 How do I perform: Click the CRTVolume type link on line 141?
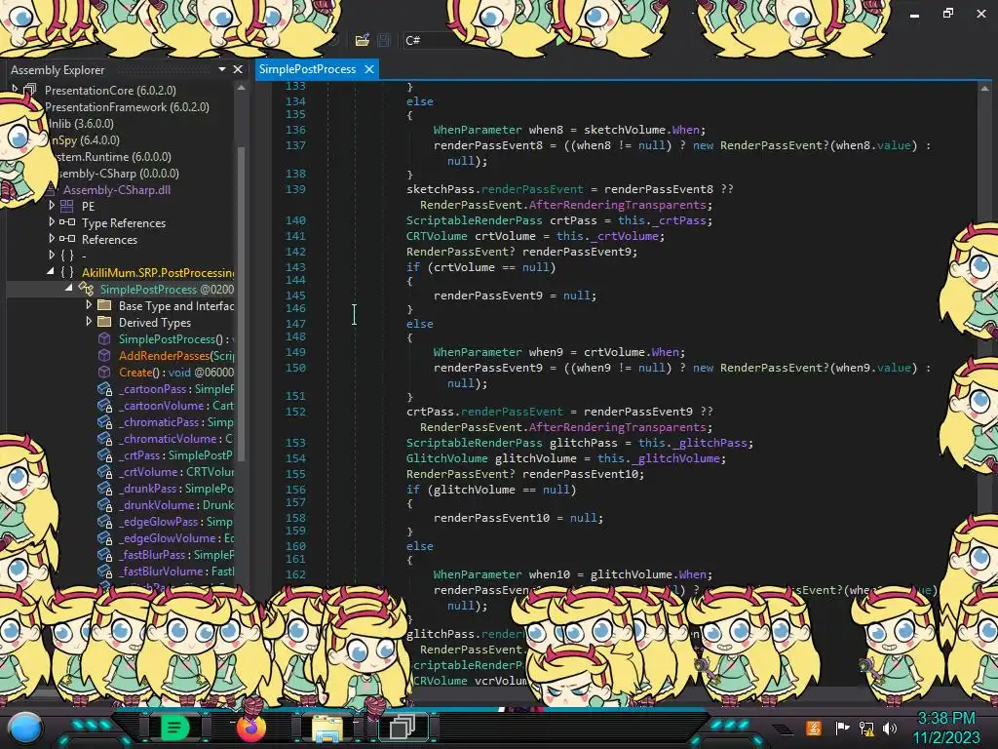coord(437,236)
